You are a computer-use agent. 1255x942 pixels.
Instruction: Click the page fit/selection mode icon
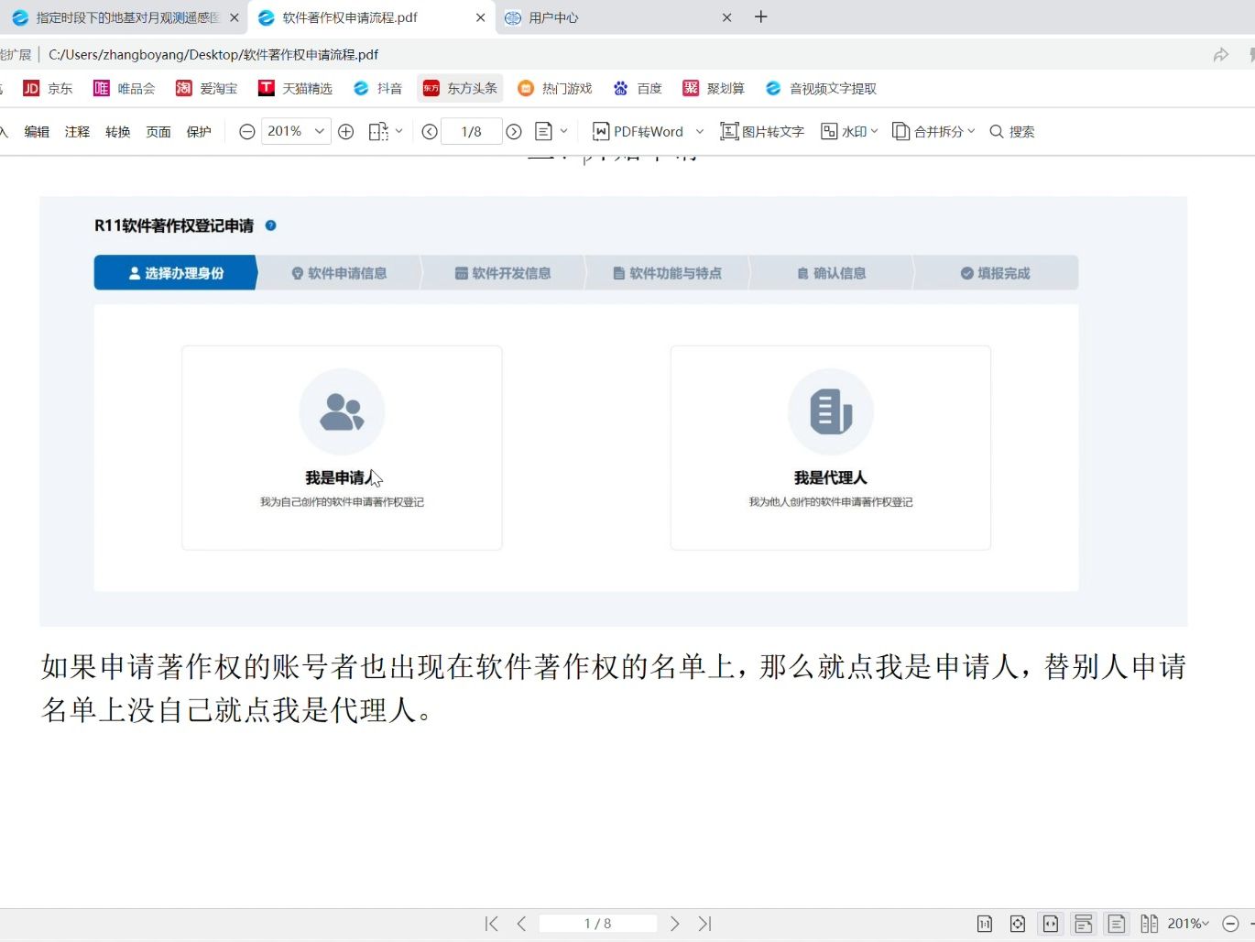point(378,132)
